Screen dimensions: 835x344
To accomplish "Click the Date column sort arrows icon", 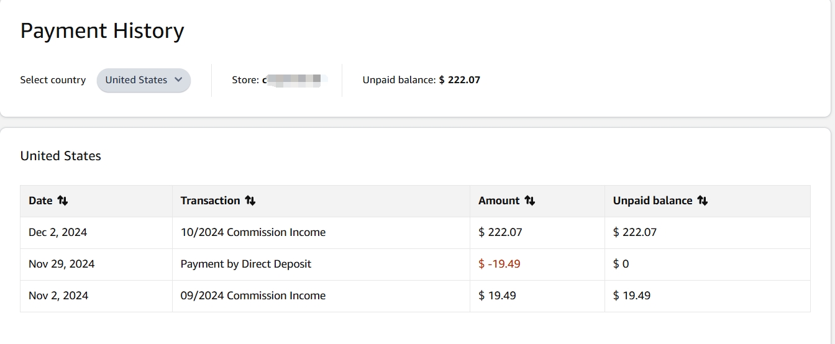I will (62, 201).
